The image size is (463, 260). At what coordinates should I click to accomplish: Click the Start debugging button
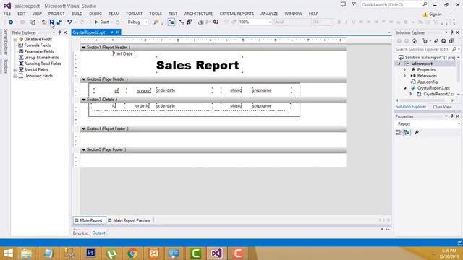pos(102,22)
